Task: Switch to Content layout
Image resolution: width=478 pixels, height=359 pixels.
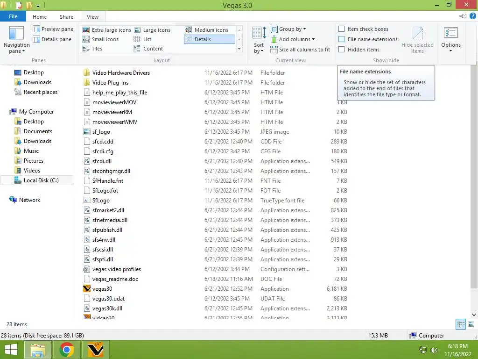Action: tap(148, 49)
